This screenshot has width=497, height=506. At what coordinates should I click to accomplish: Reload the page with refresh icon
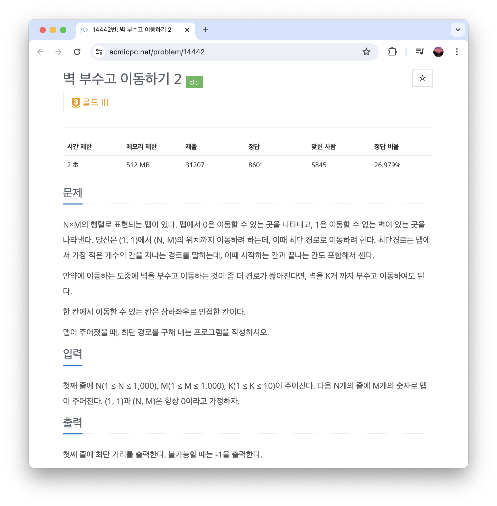(77, 52)
